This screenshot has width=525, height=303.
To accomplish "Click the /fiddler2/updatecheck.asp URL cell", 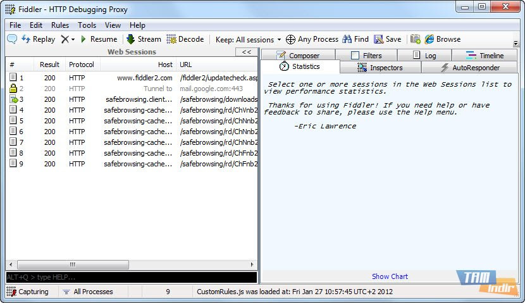I will 219,78.
